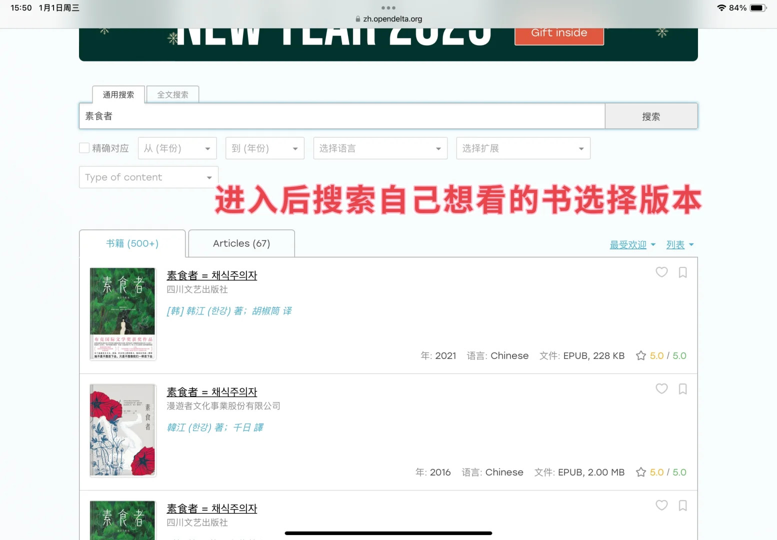Like the third 素食者 listing
777x540 pixels.
[661, 505]
